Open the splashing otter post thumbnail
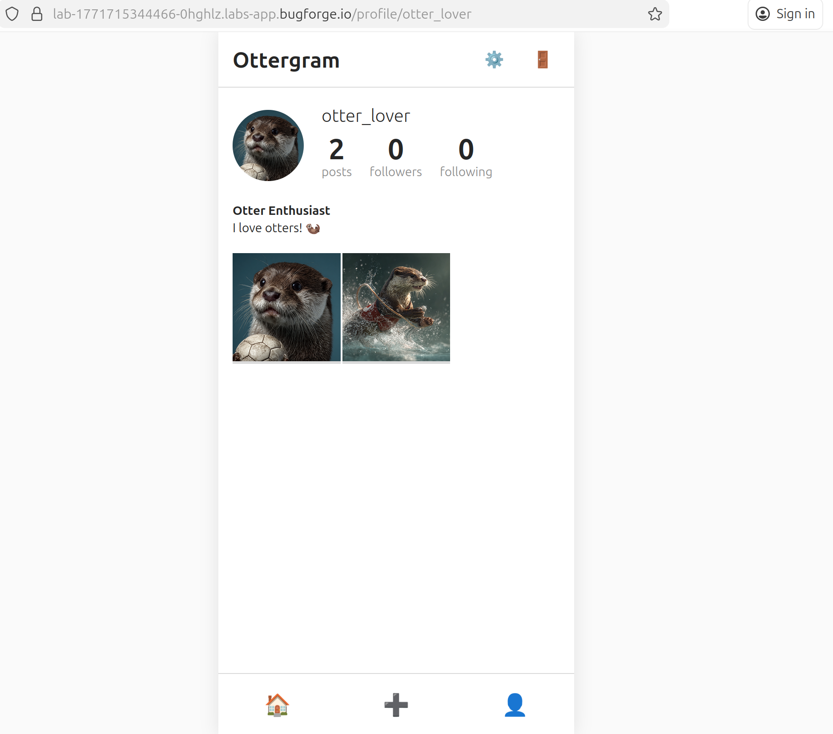833x734 pixels. [396, 307]
